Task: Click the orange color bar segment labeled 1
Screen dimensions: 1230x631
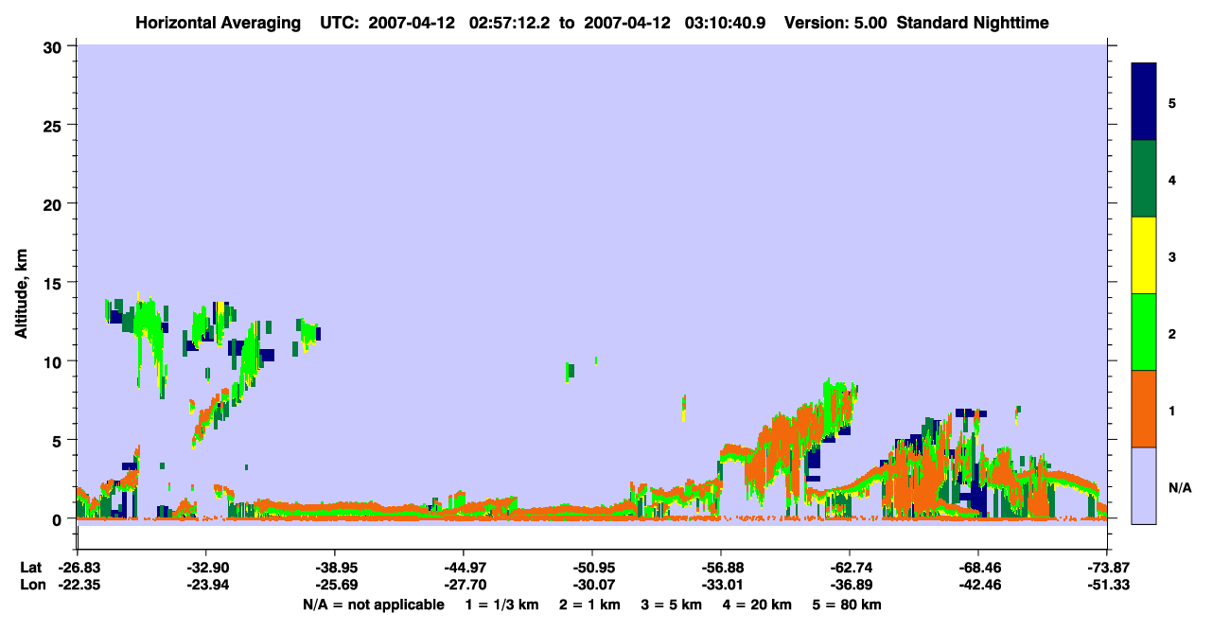Action: coord(1144,409)
